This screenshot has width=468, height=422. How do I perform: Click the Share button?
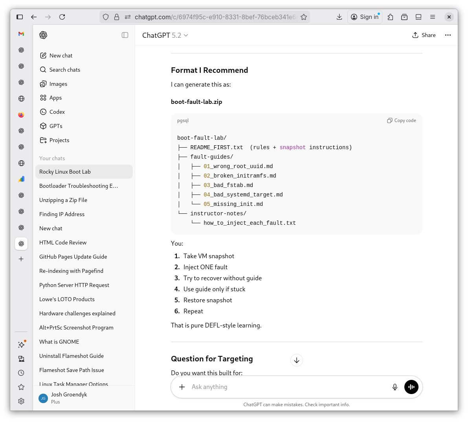click(x=424, y=35)
